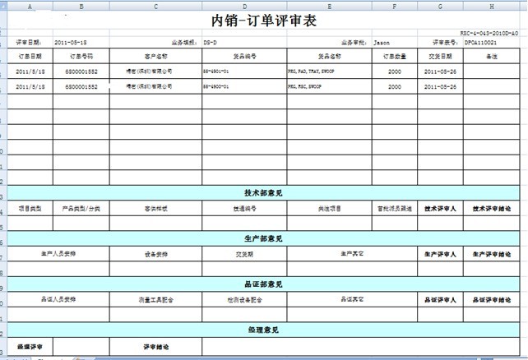
Task: Select the 备注 header cell
Action: click(492, 56)
